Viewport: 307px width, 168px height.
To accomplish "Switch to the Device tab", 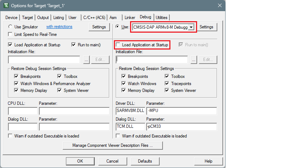I will [12, 18].
